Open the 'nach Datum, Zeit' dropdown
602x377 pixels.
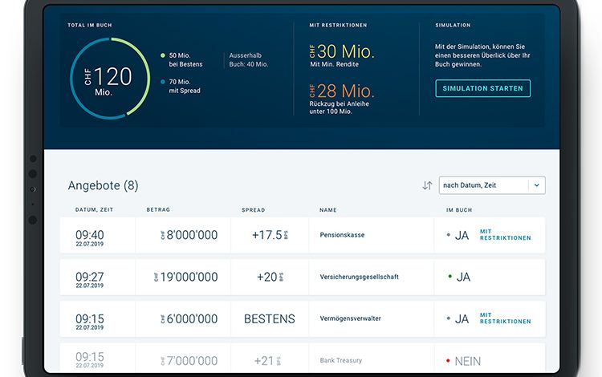tap(483, 185)
